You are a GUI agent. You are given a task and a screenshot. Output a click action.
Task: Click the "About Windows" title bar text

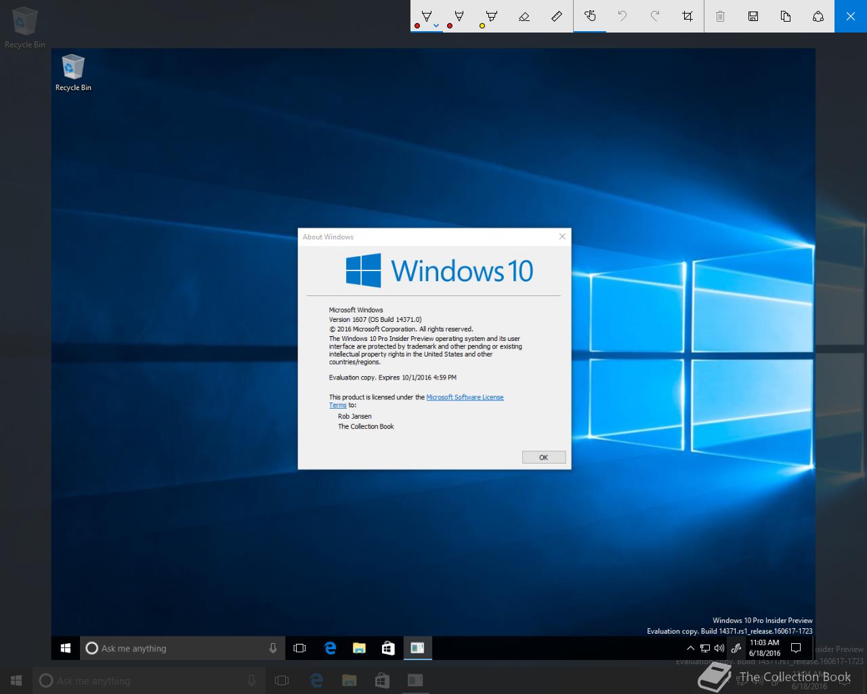pyautogui.click(x=328, y=237)
